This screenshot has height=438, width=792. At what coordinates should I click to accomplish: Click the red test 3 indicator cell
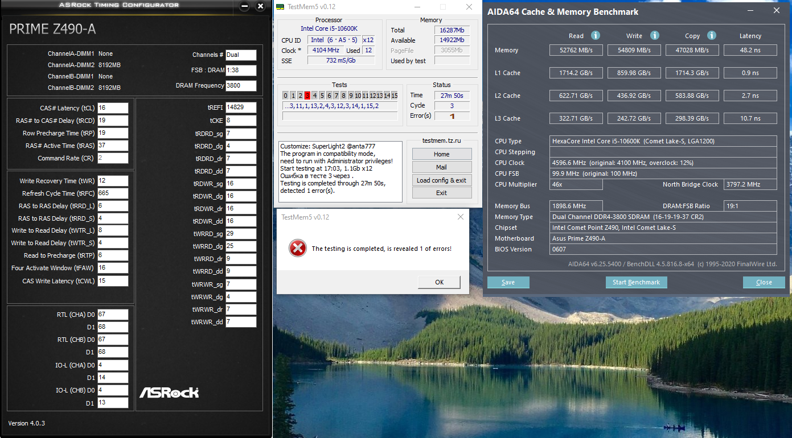click(307, 96)
